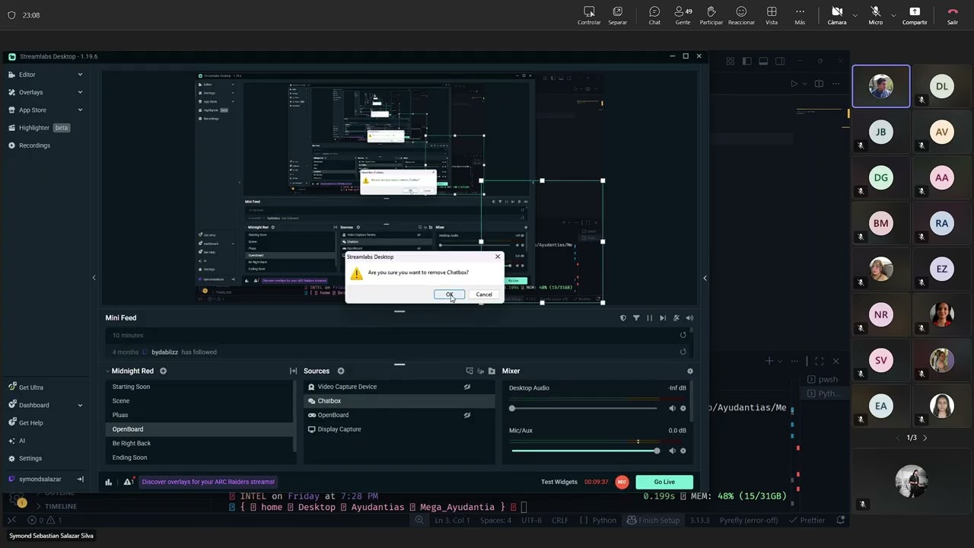
Task: Collapse the right studio panel arrow
Action: point(705,278)
